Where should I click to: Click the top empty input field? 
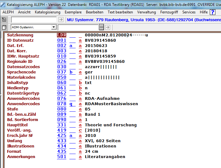35,20
